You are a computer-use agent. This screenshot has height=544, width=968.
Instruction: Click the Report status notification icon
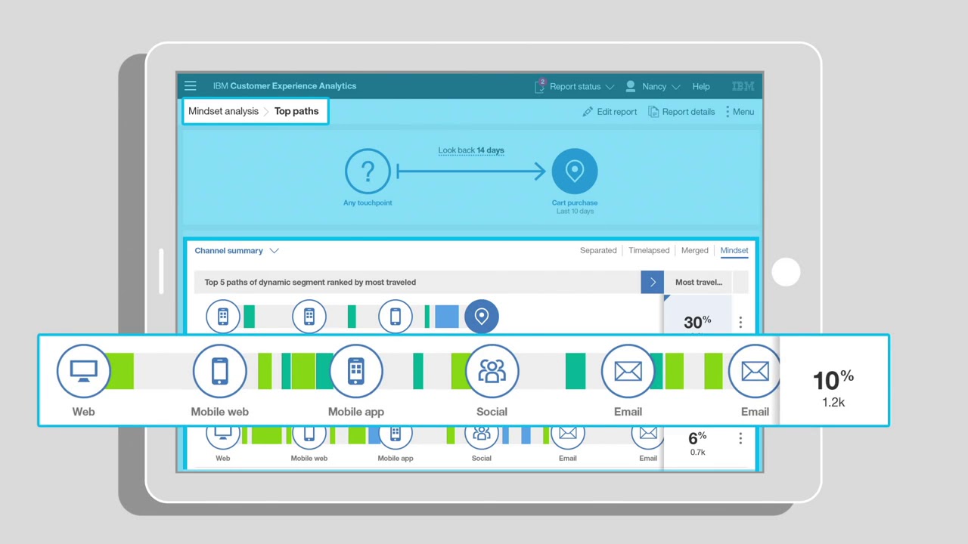click(x=539, y=86)
